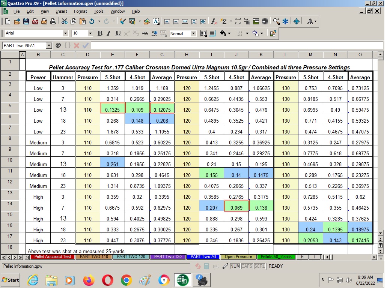The image size is (387, 288).
Task: Toggle the SCRL indicator in status bar
Action: (260, 266)
